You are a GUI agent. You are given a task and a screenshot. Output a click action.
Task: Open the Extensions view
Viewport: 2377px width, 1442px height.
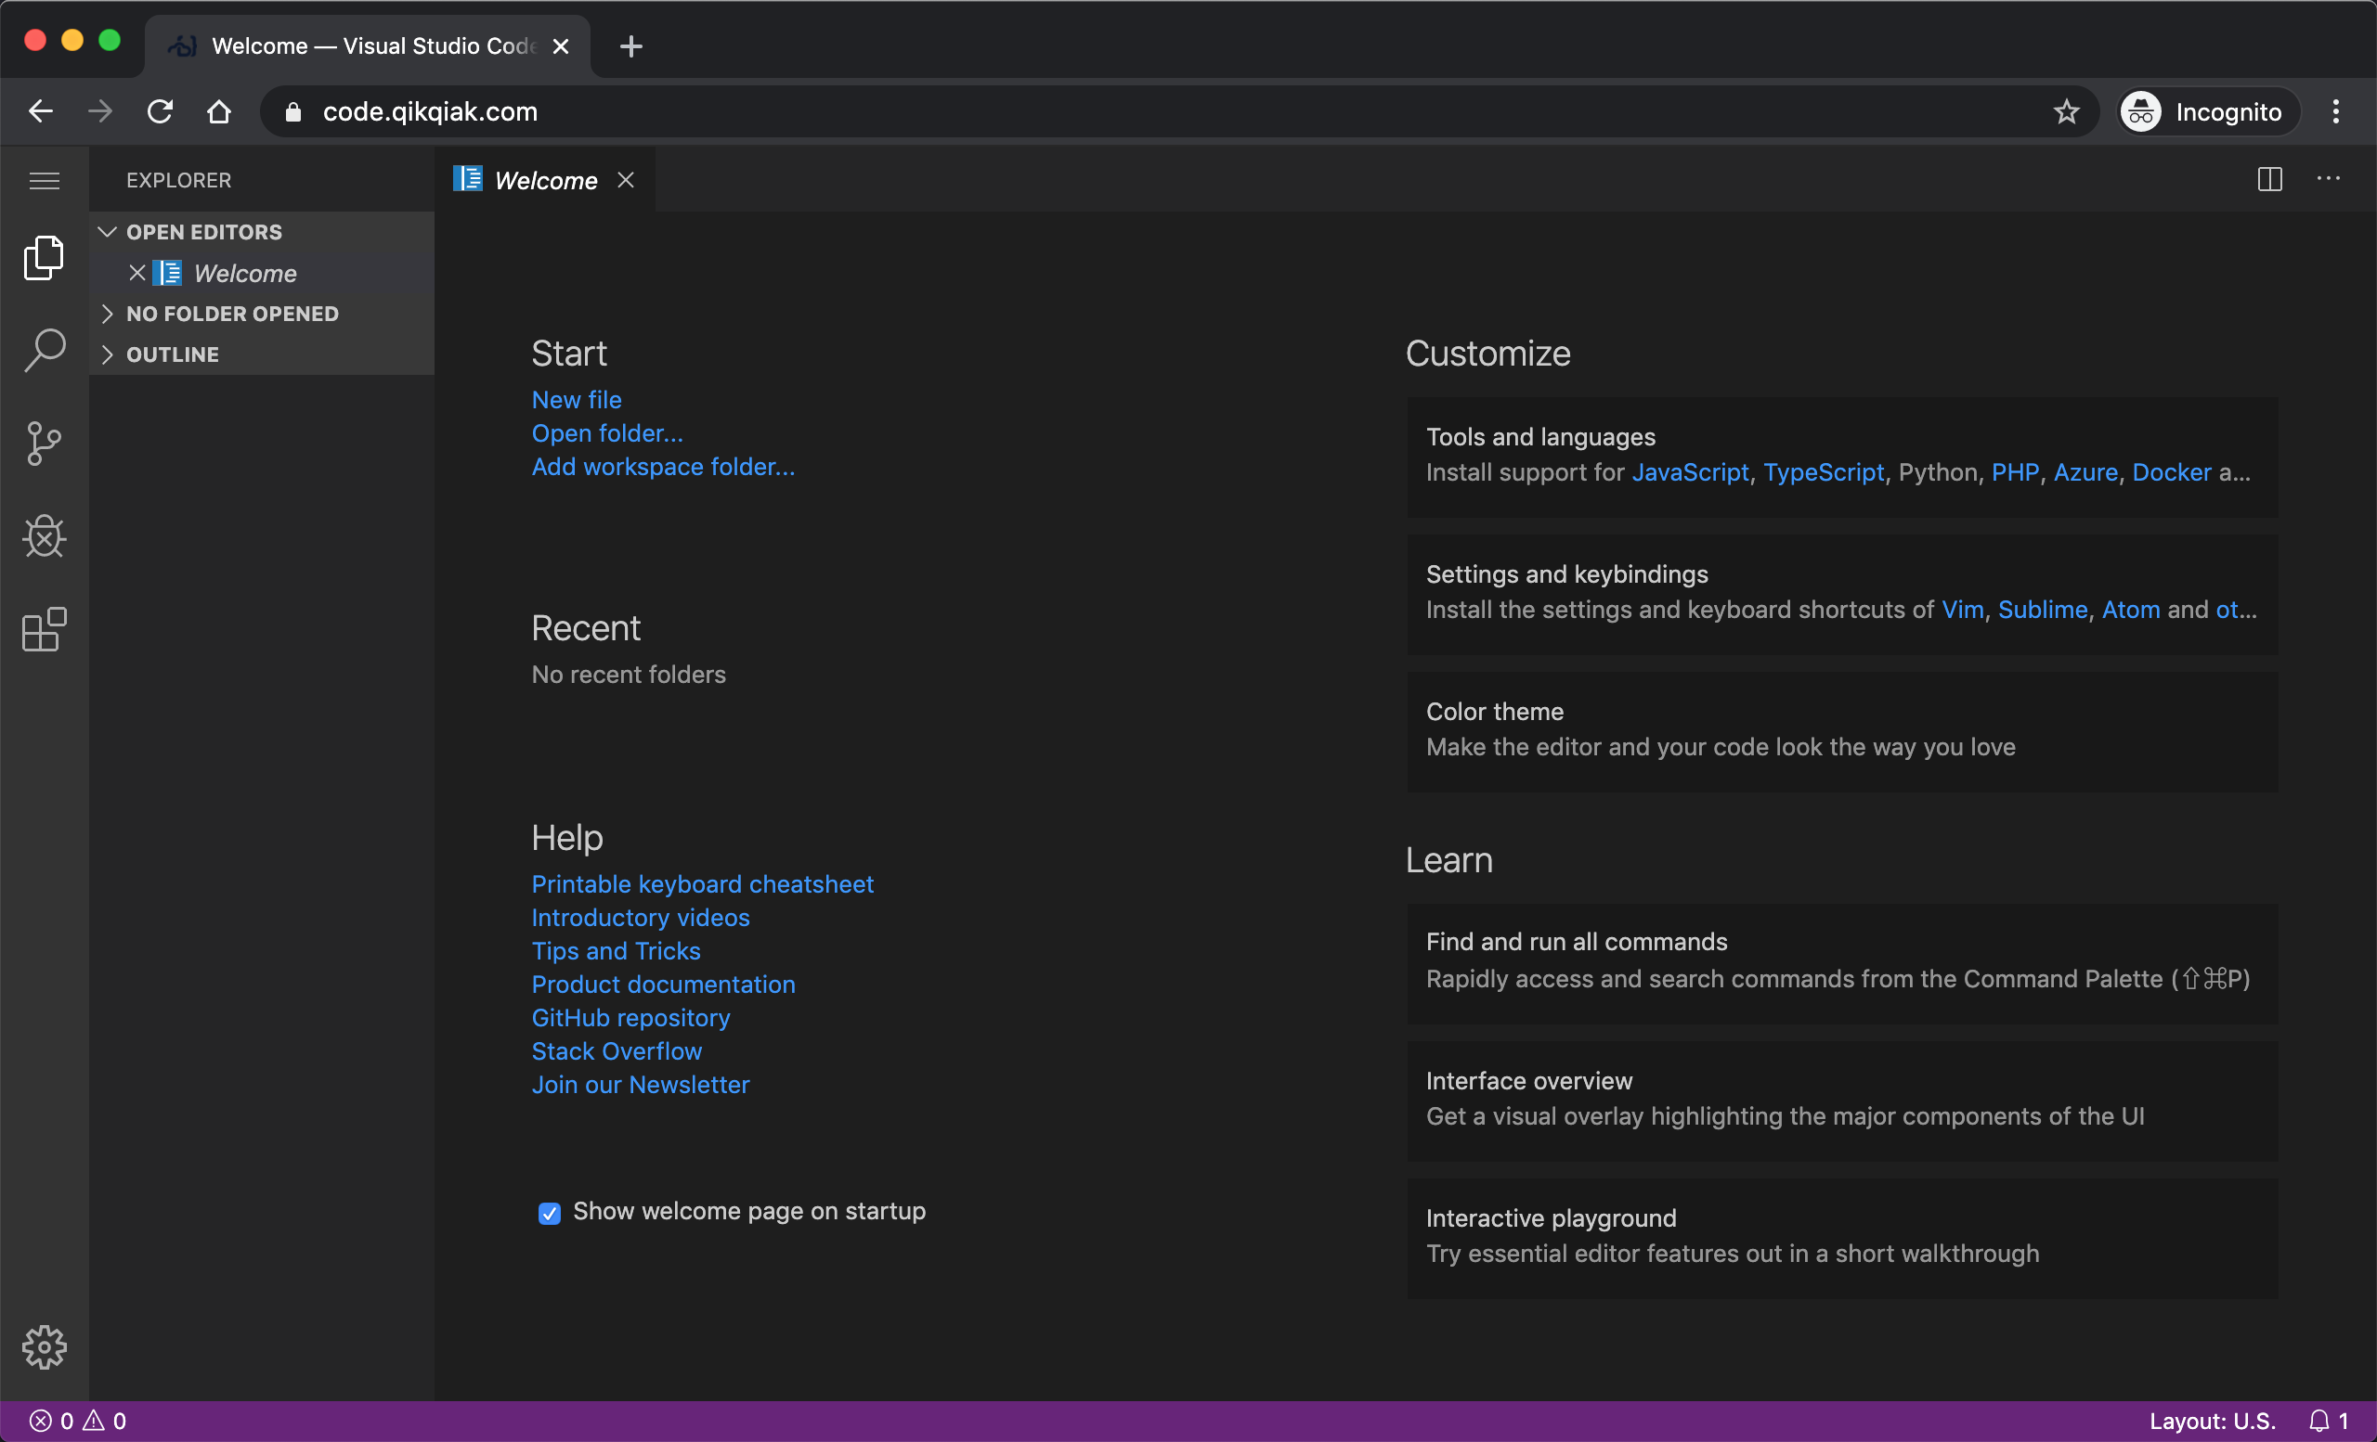coord(45,629)
